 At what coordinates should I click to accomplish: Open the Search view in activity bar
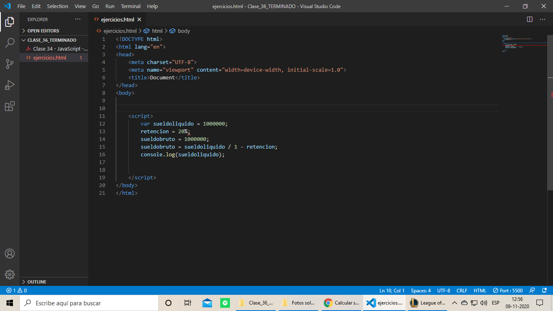click(x=10, y=43)
